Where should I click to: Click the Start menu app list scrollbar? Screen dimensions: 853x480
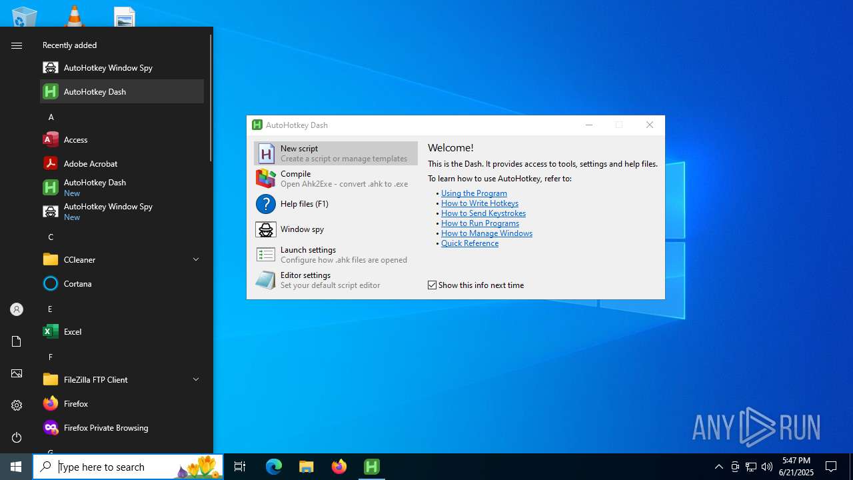211,98
